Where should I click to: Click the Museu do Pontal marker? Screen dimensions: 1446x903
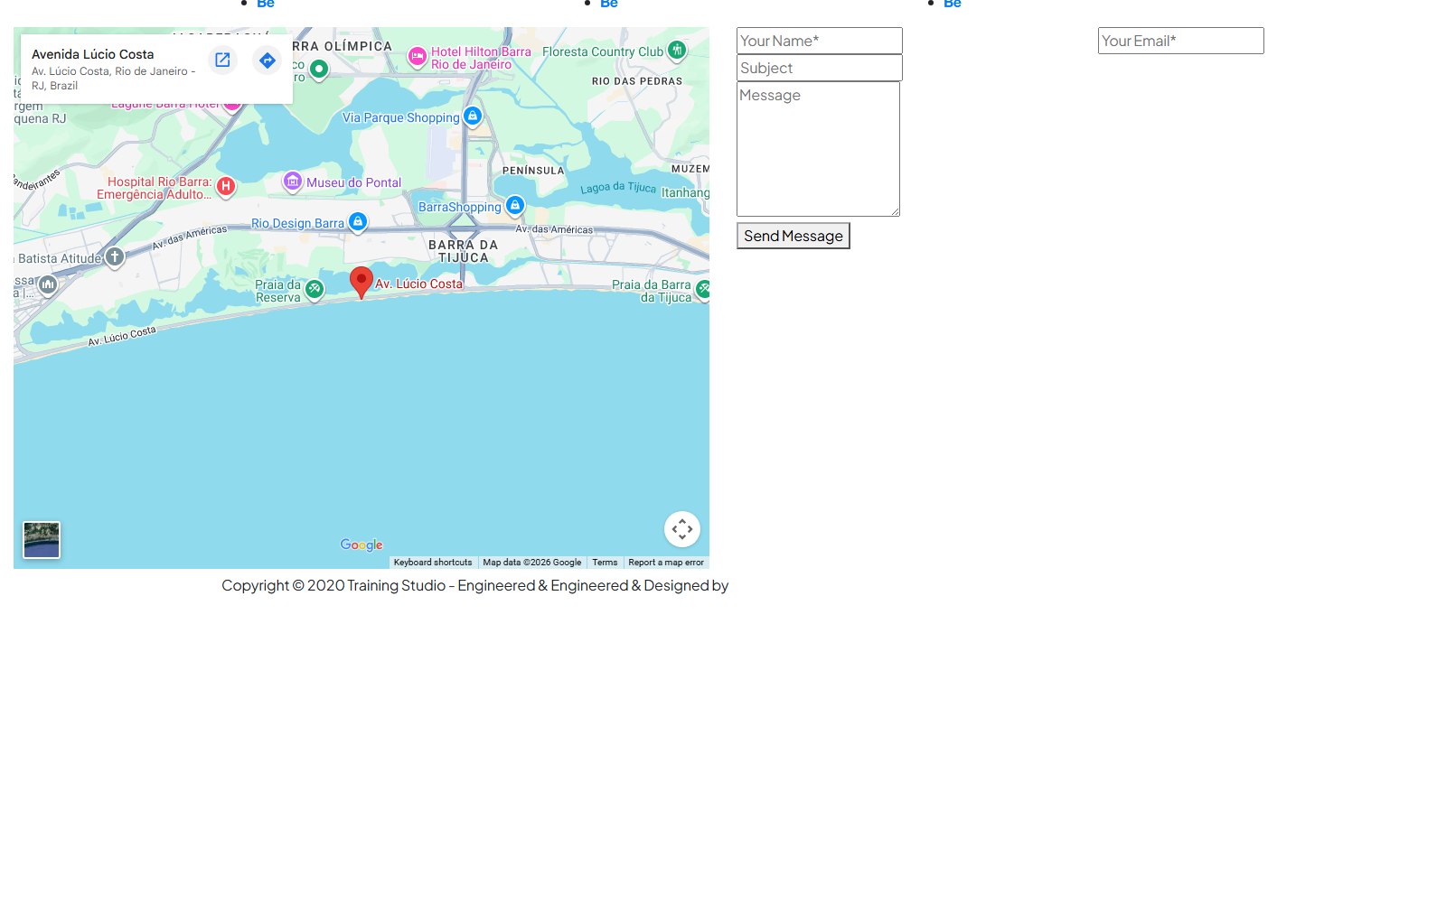pyautogui.click(x=292, y=182)
